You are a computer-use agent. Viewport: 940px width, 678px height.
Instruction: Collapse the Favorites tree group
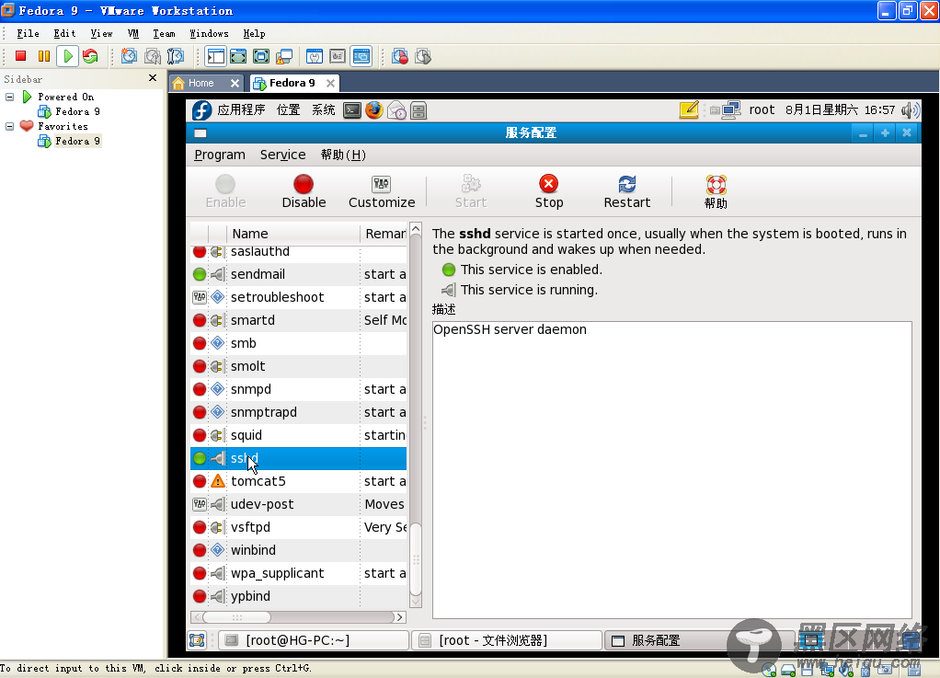coord(9,126)
